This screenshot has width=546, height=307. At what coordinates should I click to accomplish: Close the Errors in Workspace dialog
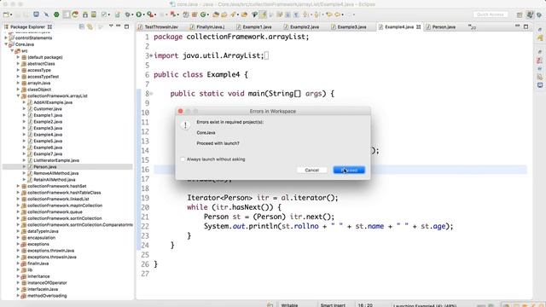pos(180,111)
